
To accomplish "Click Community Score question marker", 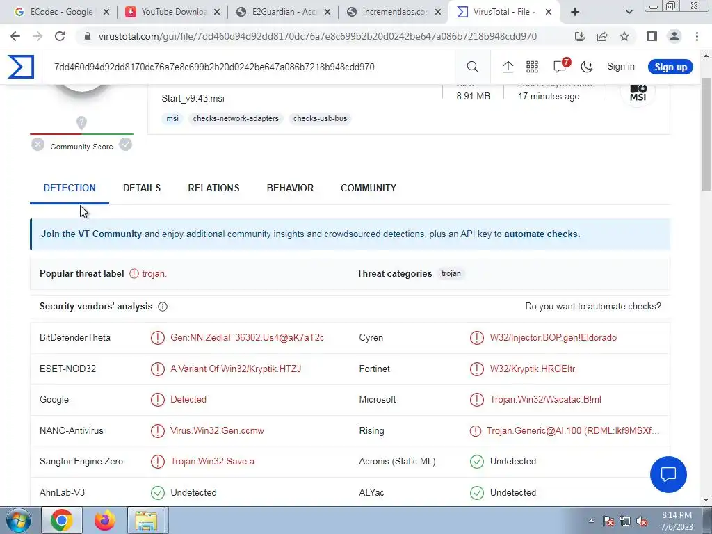I will [81, 122].
